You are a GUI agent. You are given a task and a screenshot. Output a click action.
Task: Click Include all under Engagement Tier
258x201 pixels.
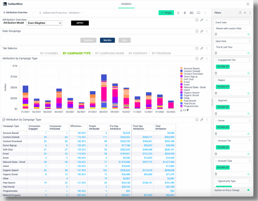(223, 67)
